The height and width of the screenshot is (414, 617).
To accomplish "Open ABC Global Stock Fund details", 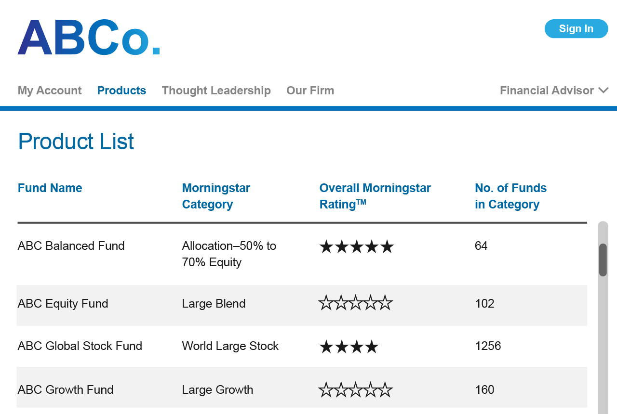I will (x=80, y=346).
